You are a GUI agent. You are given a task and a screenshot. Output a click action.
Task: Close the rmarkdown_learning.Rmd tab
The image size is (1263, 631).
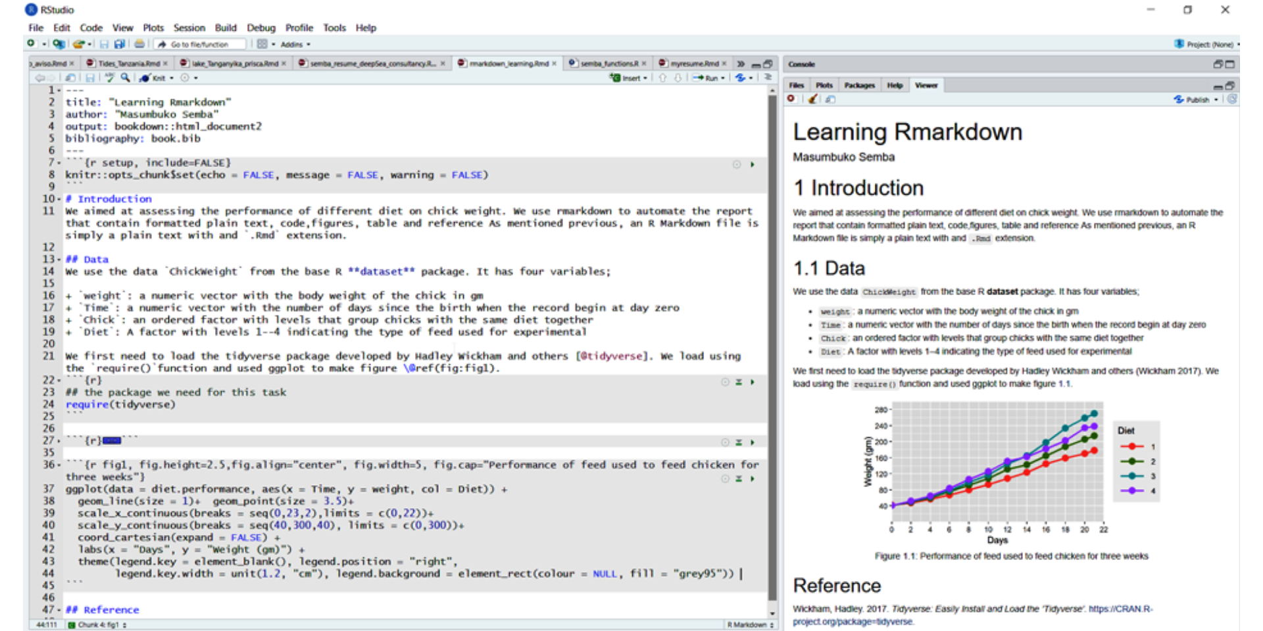pos(554,64)
